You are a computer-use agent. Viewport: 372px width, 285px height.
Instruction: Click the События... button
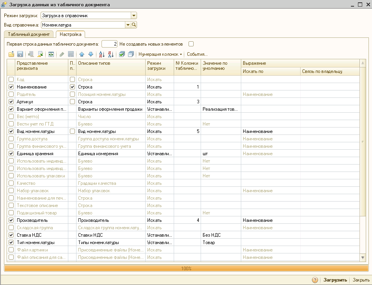tap(197, 54)
